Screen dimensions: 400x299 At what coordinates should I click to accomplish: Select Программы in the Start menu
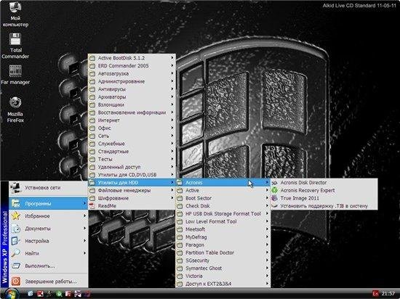point(49,203)
